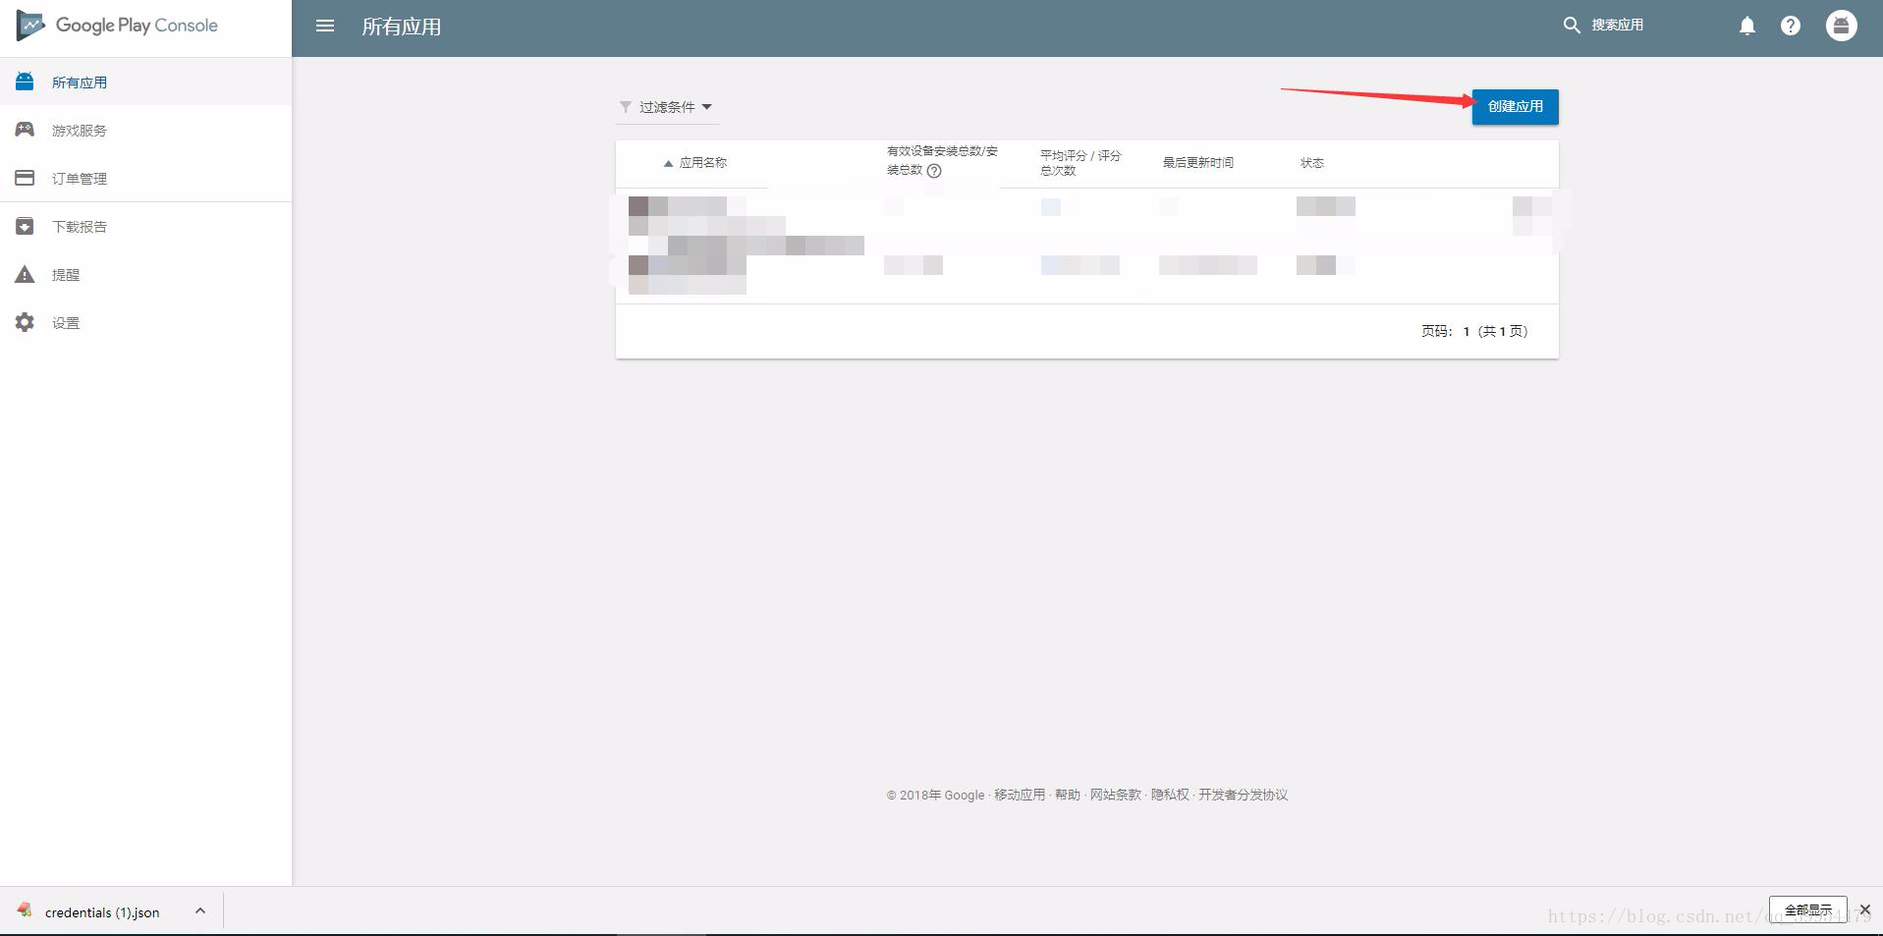Open 提醒 in the sidebar
Image resolution: width=1883 pixels, height=936 pixels.
point(145,274)
